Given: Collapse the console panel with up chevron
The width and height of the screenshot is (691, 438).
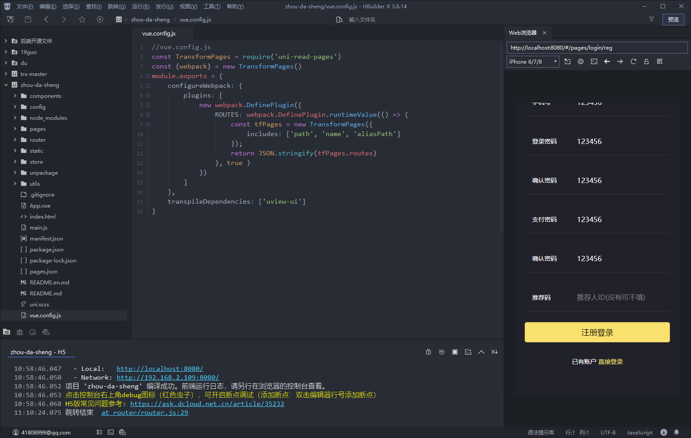Looking at the screenshot, I should [x=481, y=352].
